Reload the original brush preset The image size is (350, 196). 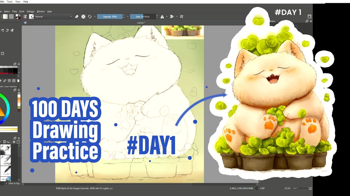(x=90, y=17)
